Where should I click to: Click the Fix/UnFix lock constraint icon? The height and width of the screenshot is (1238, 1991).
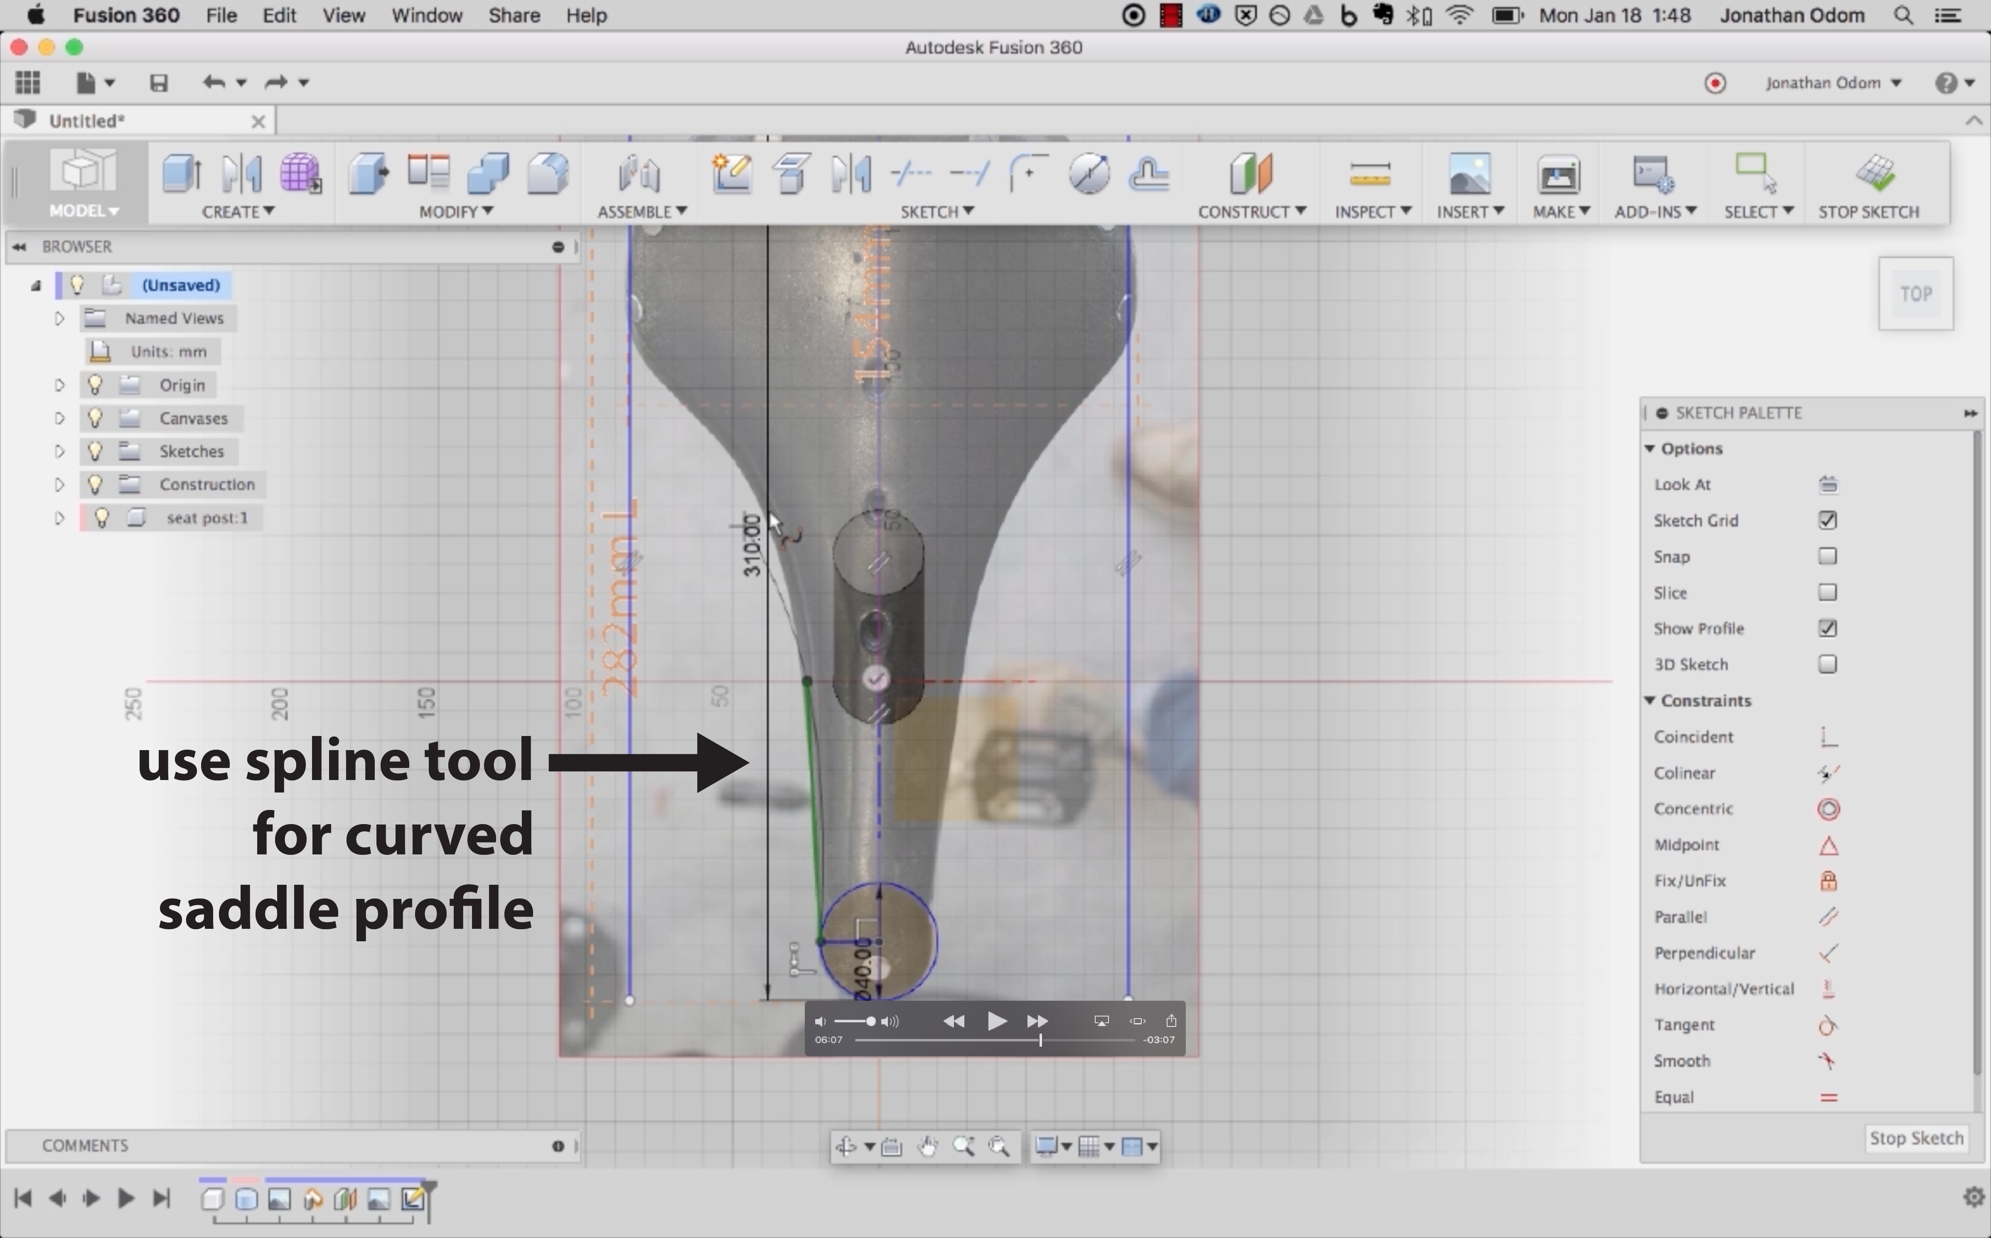click(1828, 881)
